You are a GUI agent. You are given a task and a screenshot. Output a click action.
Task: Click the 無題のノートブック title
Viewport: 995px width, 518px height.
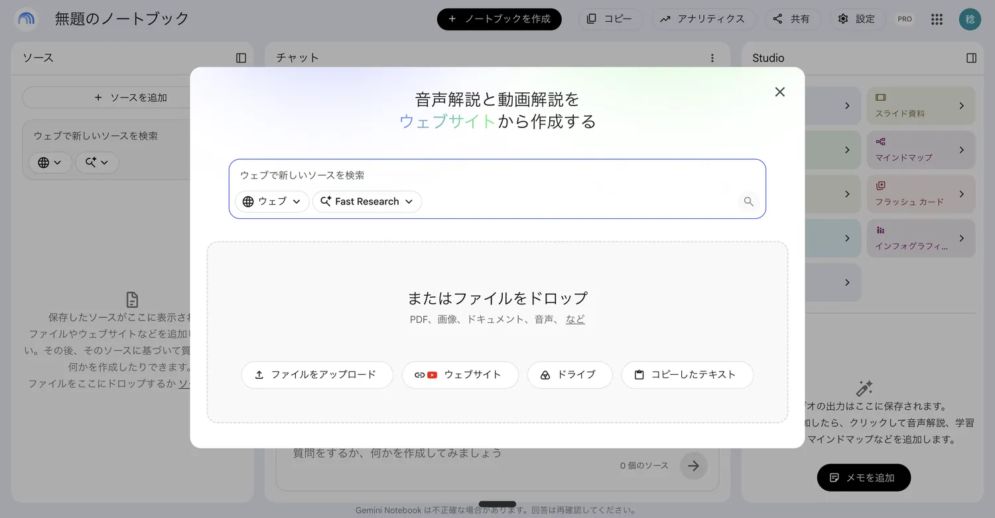(x=122, y=19)
